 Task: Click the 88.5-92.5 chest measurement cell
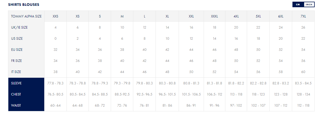click(x=122, y=94)
